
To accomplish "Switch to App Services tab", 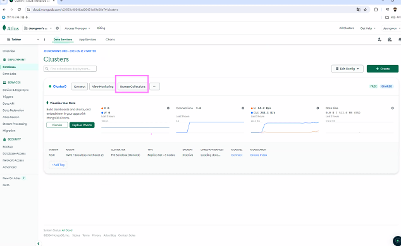I will pos(87,40).
